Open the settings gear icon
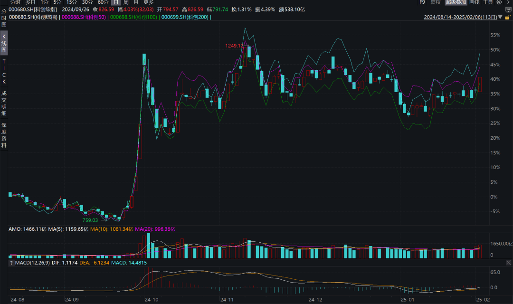This screenshot has height=304, width=513. tap(499, 2)
